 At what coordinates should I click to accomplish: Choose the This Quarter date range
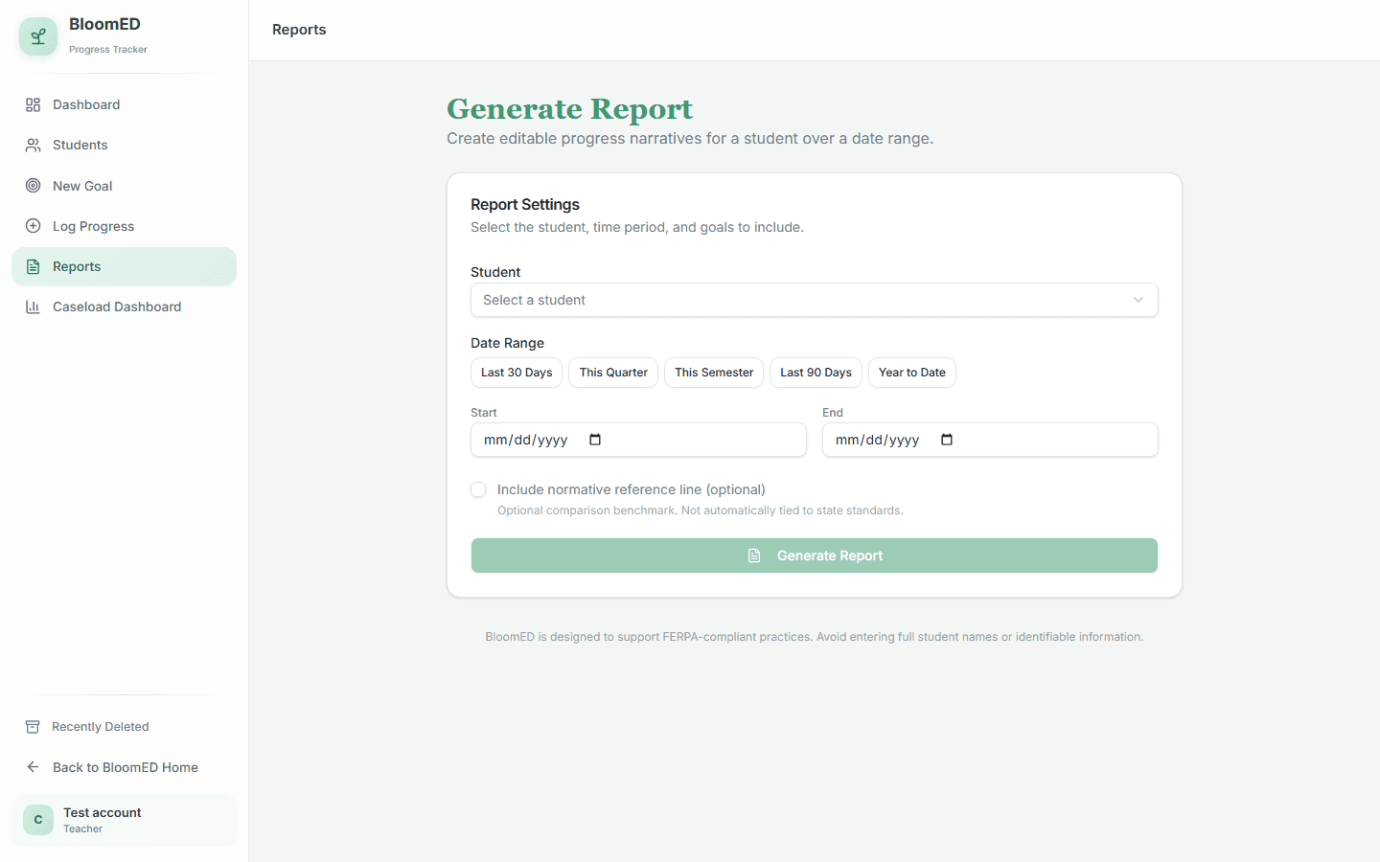pos(613,373)
